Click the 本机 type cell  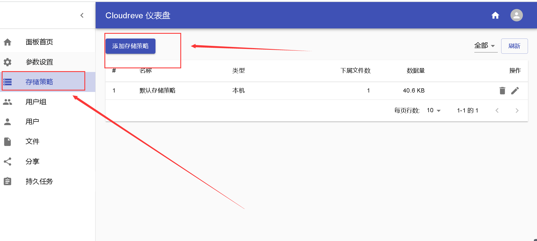coord(238,91)
